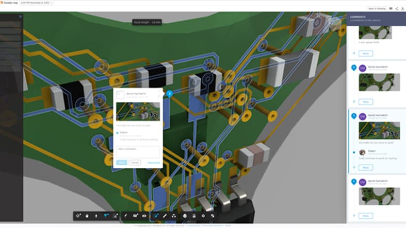Close the dark left side panel
This screenshot has height=228, width=406.
(x=21, y=16)
